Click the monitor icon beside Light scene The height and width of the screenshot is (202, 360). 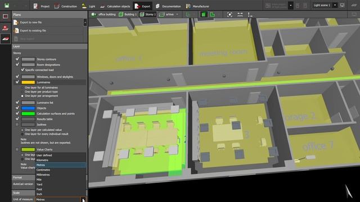pyautogui.click(x=342, y=5)
